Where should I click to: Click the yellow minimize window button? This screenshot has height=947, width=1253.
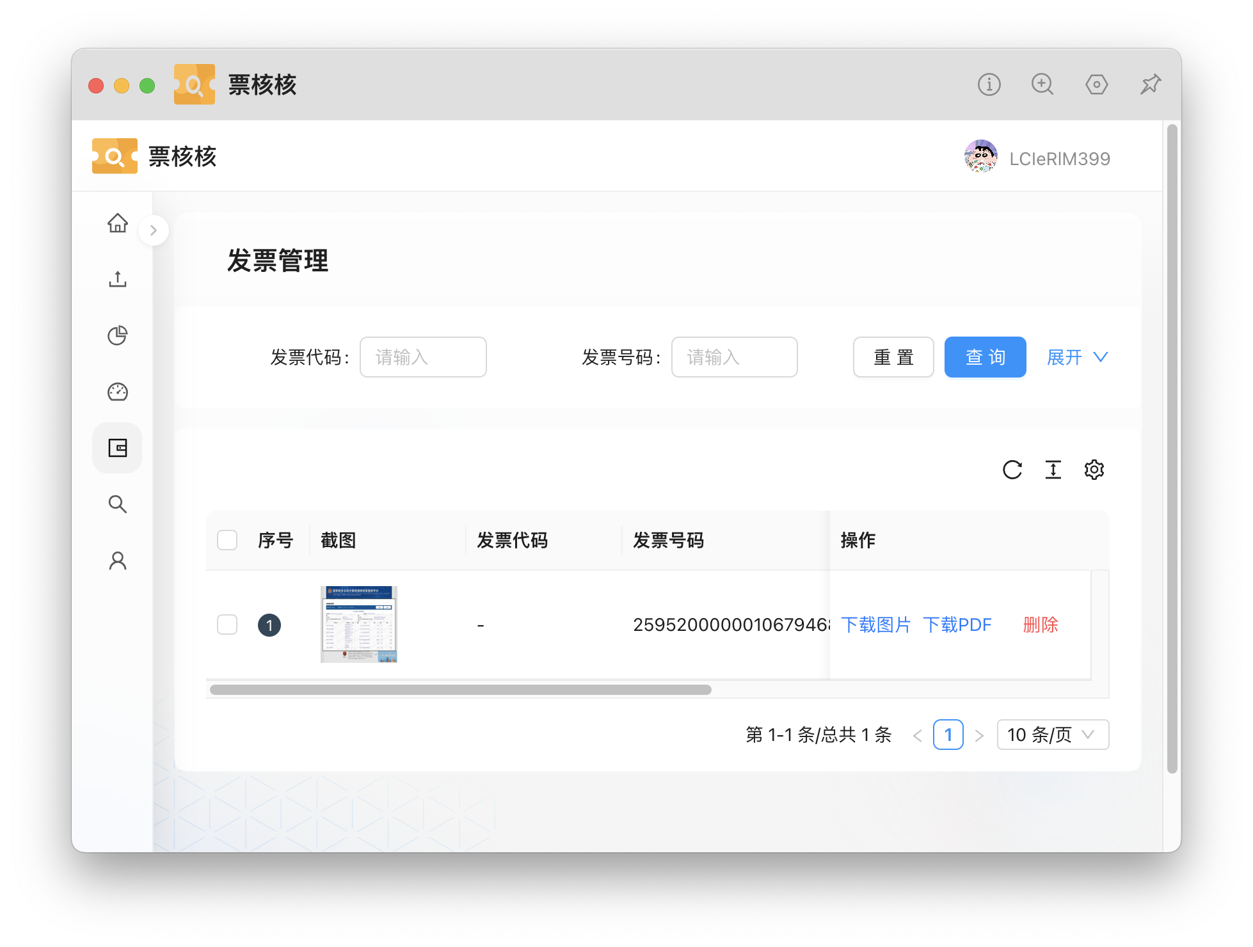point(122,85)
